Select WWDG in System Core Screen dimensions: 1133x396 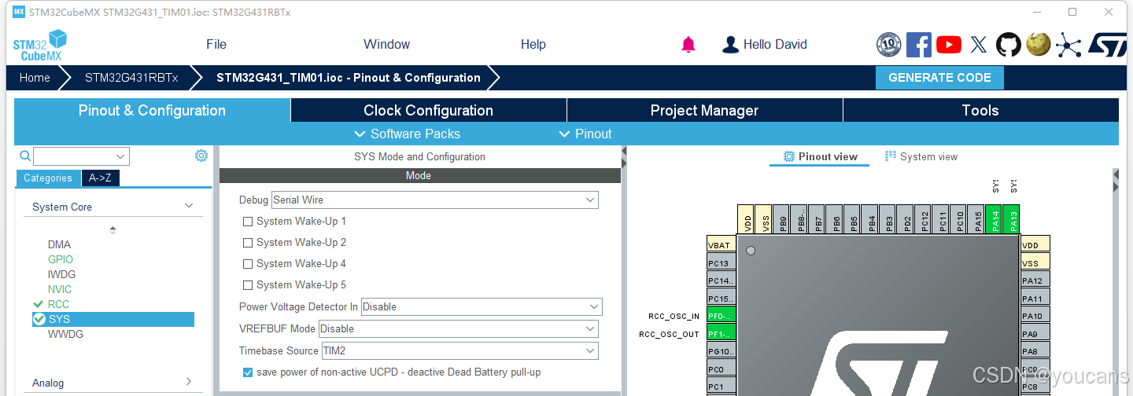click(65, 334)
